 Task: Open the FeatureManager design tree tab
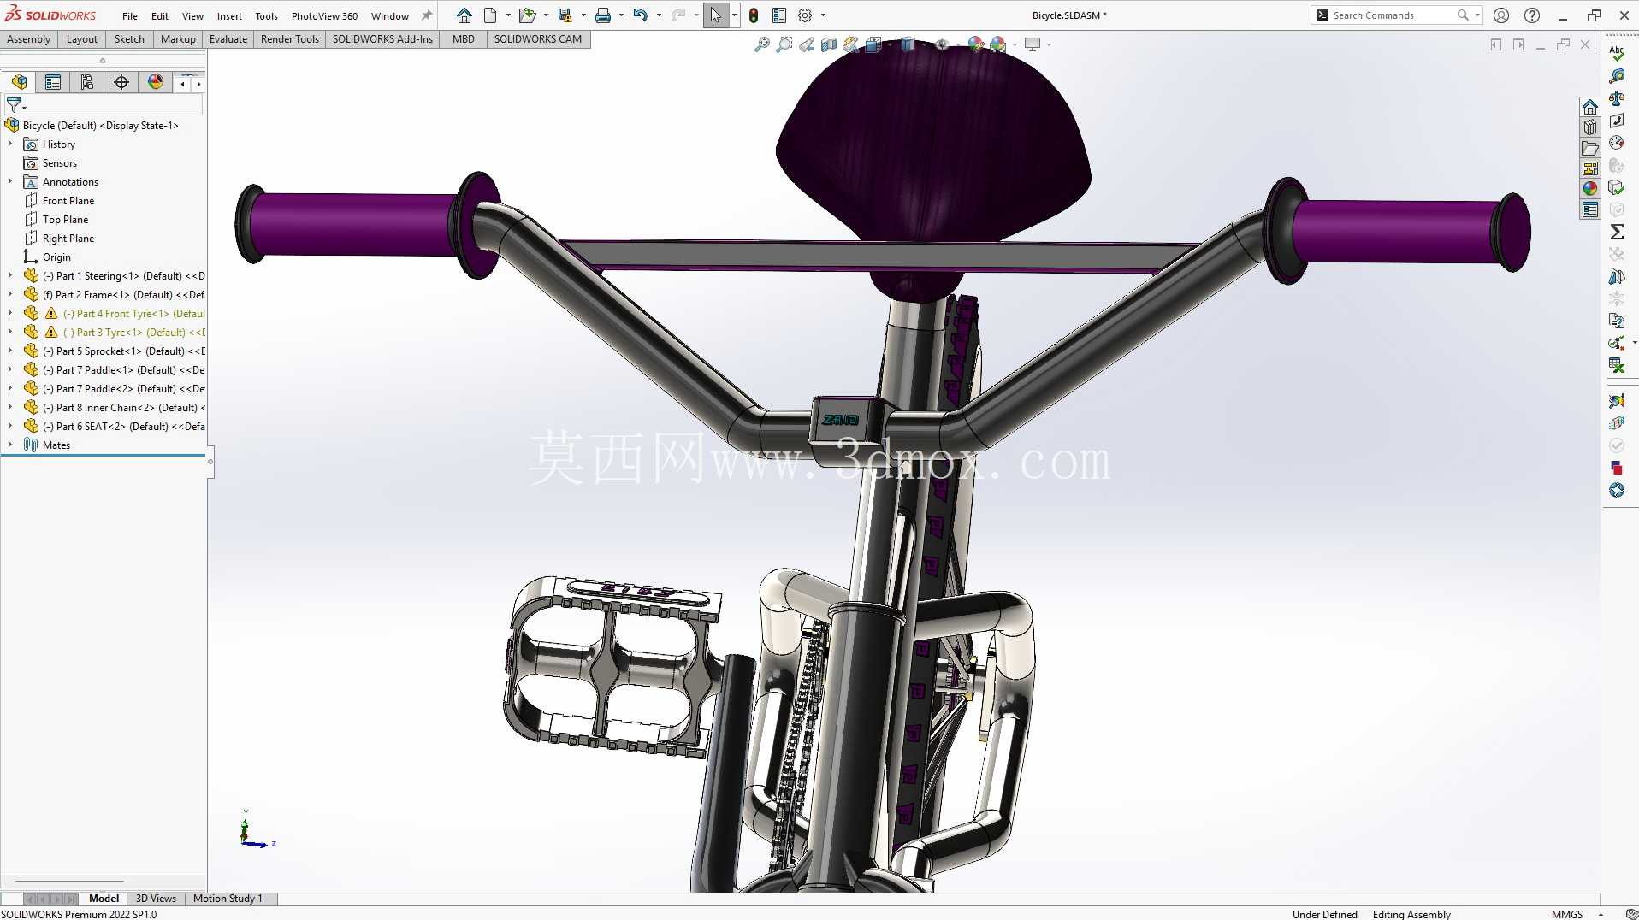click(19, 82)
